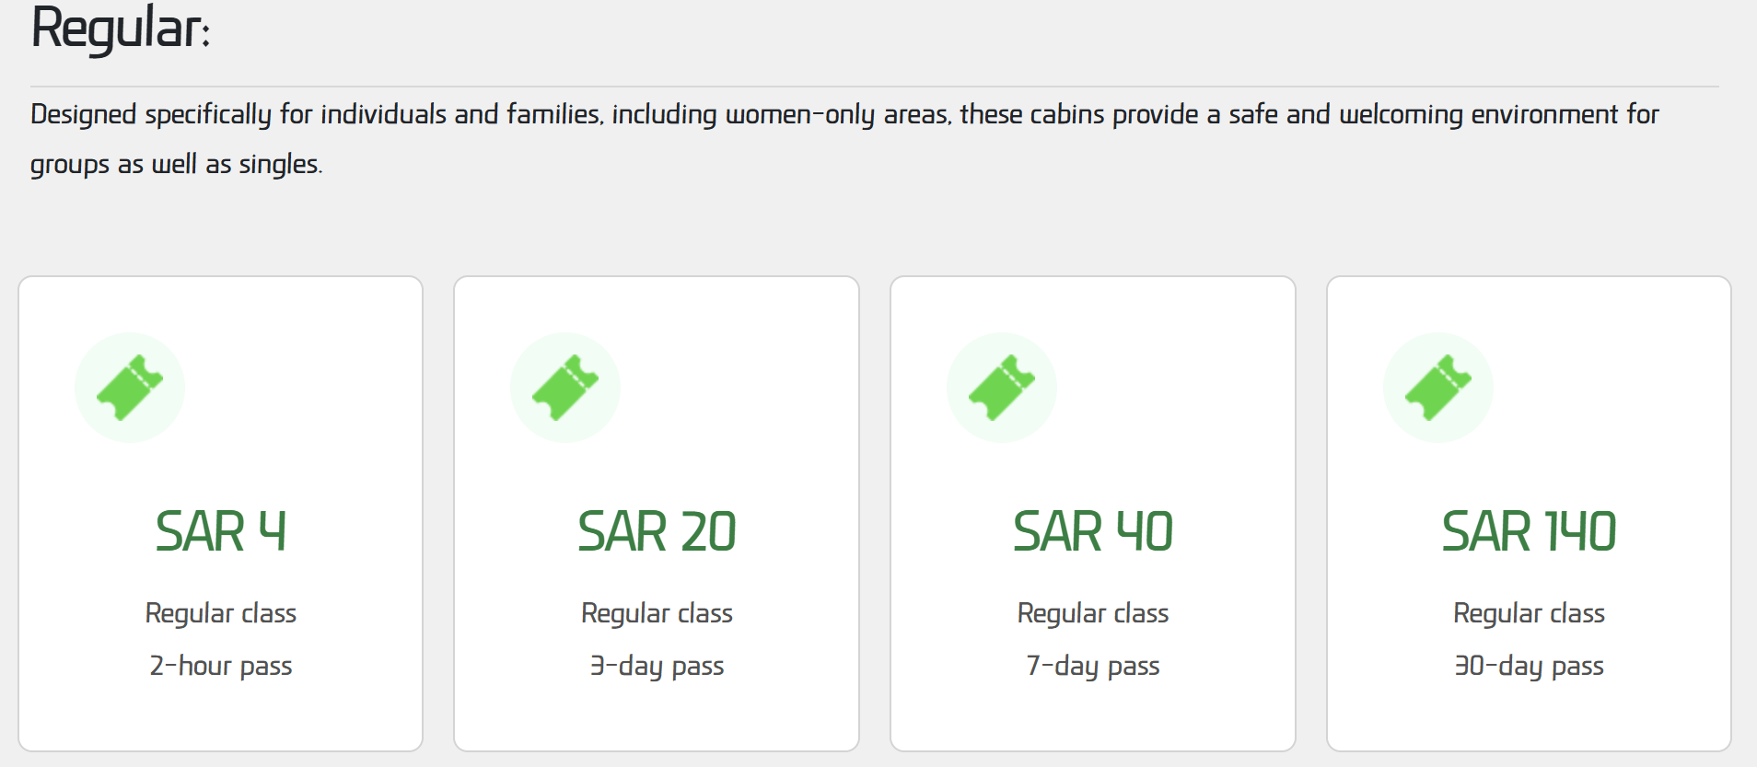The image size is (1757, 767).
Task: Click the second description line 'groups as well as singles'
Action: [176, 165]
